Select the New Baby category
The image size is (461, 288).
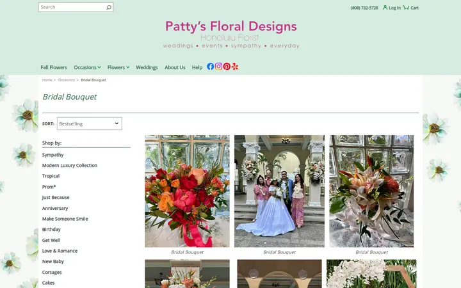[53, 261]
